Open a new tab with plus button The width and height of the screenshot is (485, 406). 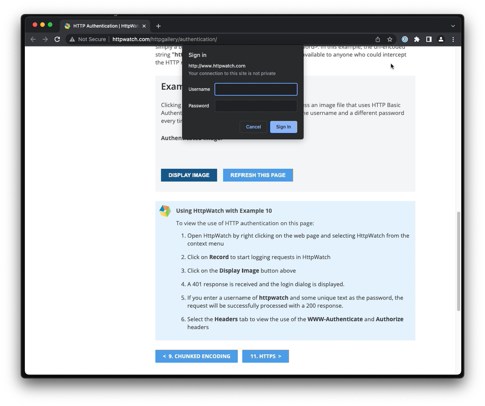click(158, 26)
